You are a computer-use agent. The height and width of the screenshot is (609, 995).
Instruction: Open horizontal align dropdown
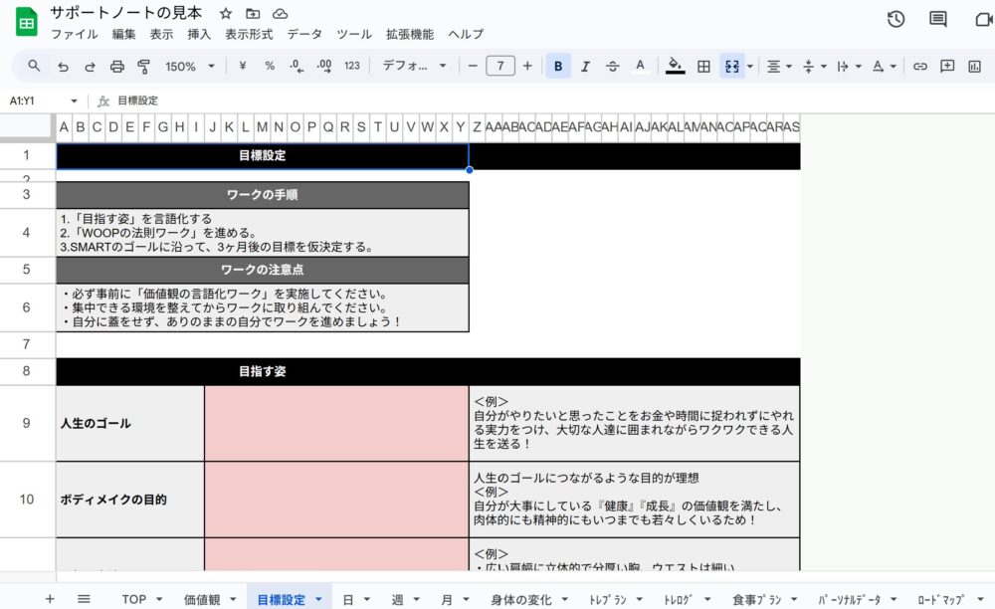click(779, 66)
